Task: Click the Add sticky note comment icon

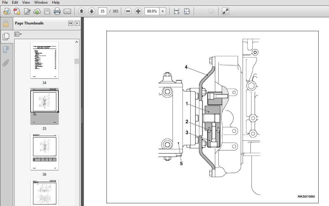Action: click(x=201, y=11)
